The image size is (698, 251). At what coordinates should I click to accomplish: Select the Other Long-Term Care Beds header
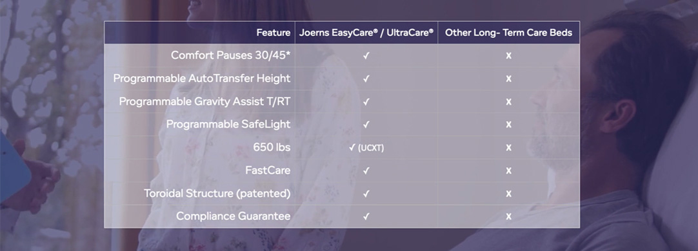click(508, 32)
